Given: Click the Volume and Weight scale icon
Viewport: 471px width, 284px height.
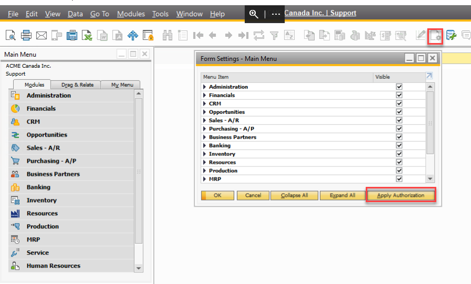Looking at the screenshot, I should click(370, 35).
